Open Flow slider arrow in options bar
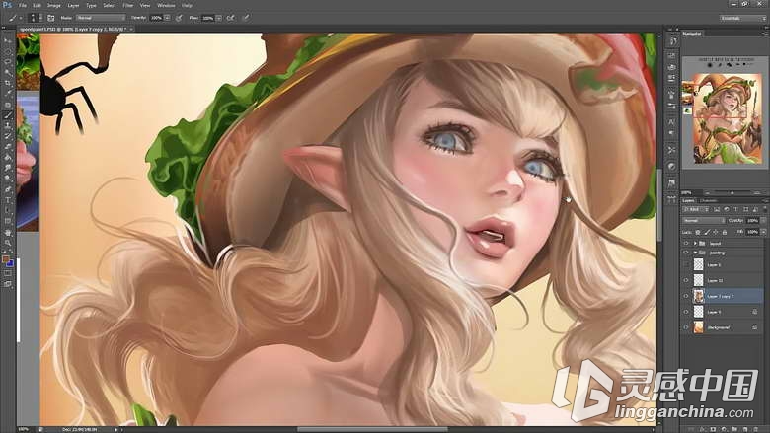Image resolution: width=770 pixels, height=433 pixels. 218,18
